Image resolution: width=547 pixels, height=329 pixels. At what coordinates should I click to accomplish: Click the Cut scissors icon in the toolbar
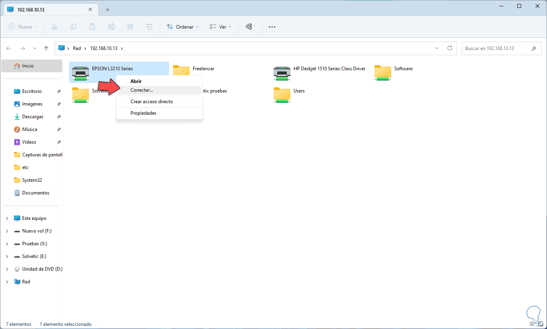54,27
